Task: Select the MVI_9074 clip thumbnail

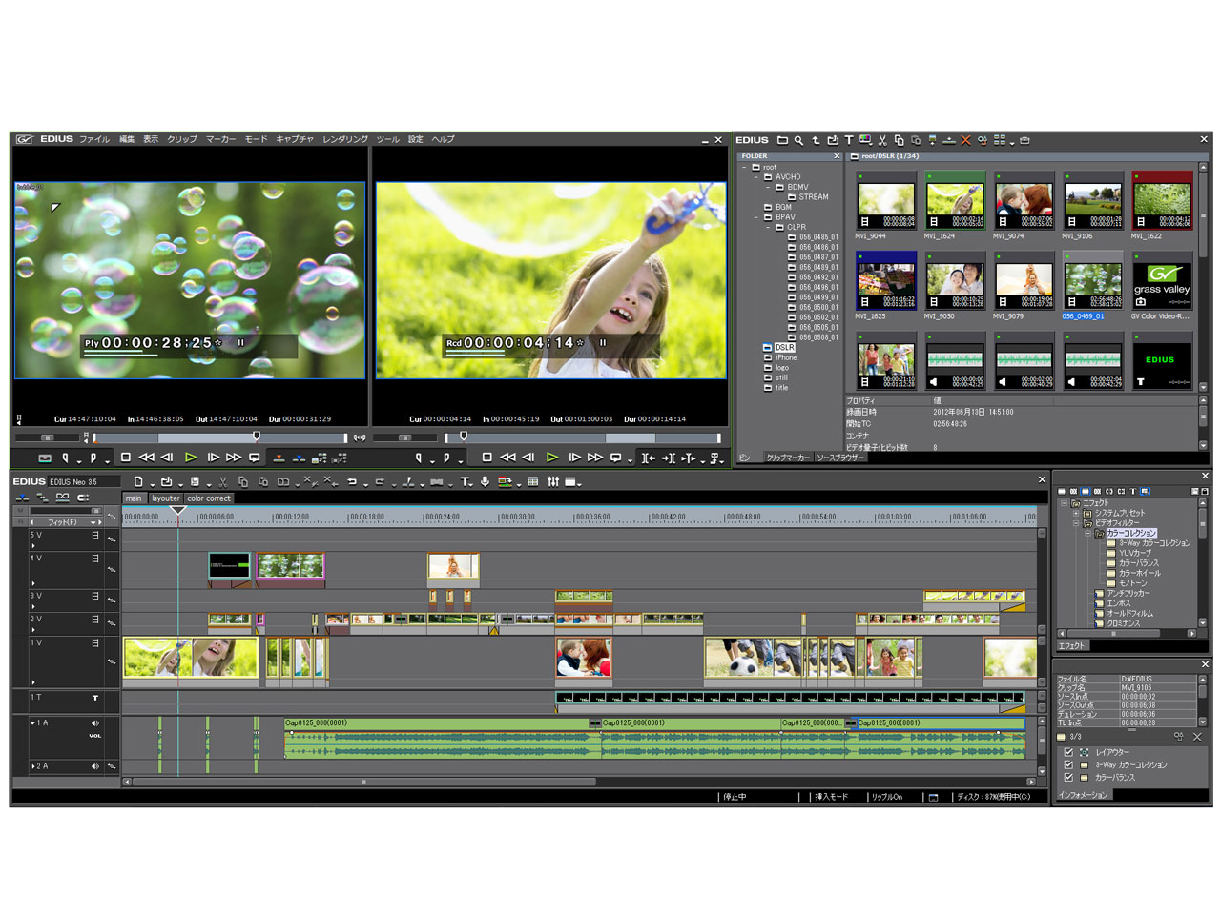Action: (x=1024, y=201)
